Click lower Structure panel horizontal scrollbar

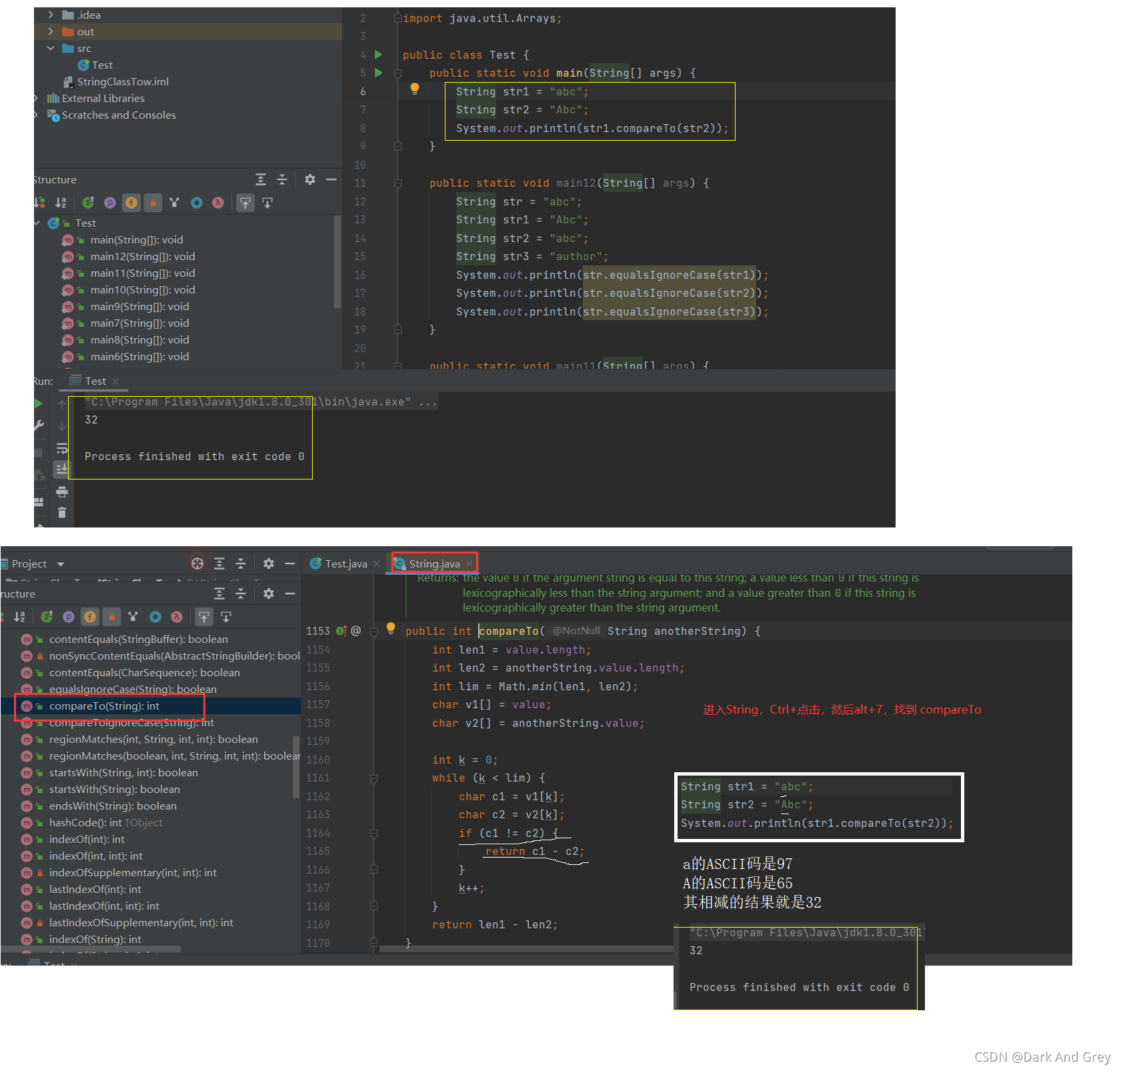(91, 948)
